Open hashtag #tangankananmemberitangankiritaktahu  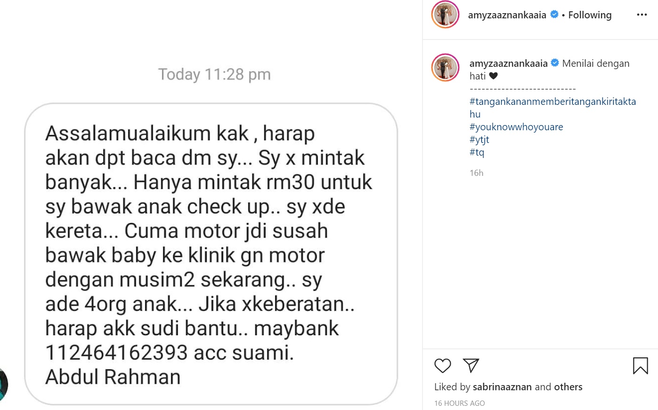pos(552,108)
